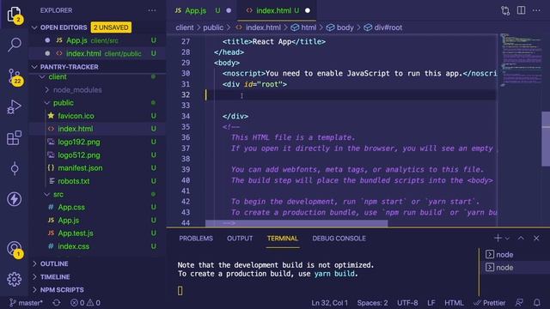Select index.html client/public in Open Editors
The width and height of the screenshot is (550, 309).
tap(97, 53)
